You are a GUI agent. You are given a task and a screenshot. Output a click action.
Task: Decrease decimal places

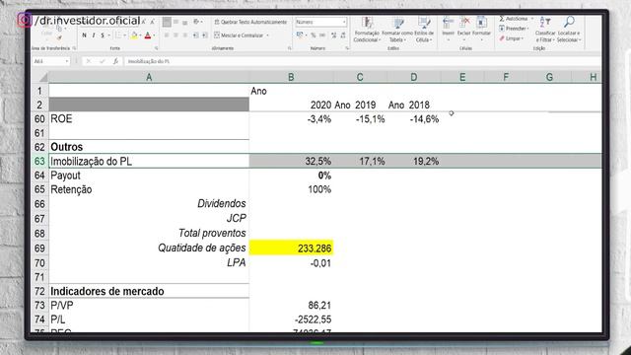pos(343,35)
